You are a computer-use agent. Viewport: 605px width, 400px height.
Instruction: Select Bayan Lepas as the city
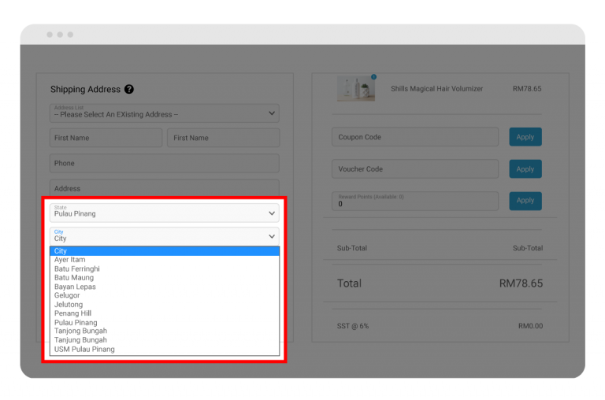tap(76, 287)
